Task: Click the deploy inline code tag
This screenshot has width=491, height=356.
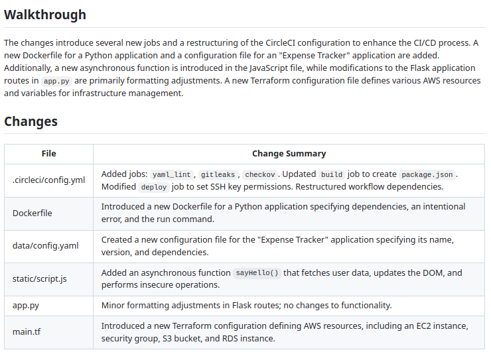Action: pyautogui.click(x=153, y=187)
